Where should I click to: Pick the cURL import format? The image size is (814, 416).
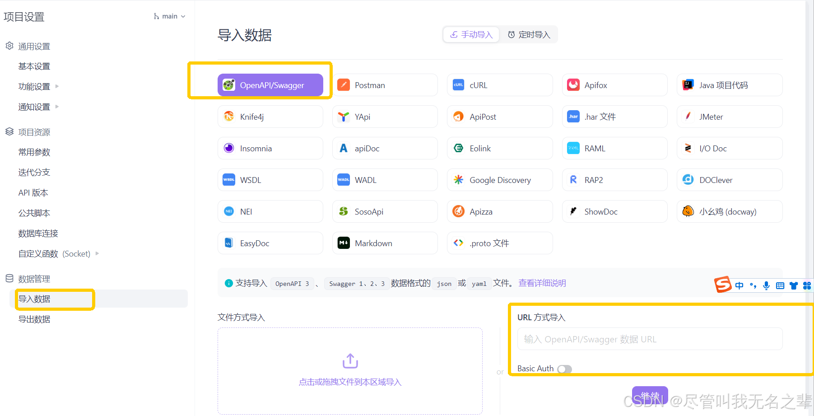point(500,85)
